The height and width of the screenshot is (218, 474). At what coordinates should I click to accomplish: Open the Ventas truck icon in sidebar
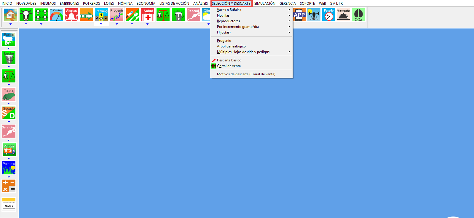tap(9, 150)
